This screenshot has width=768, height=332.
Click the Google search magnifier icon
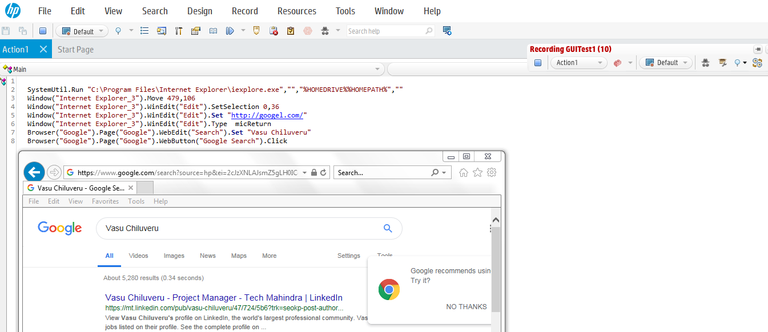(388, 228)
